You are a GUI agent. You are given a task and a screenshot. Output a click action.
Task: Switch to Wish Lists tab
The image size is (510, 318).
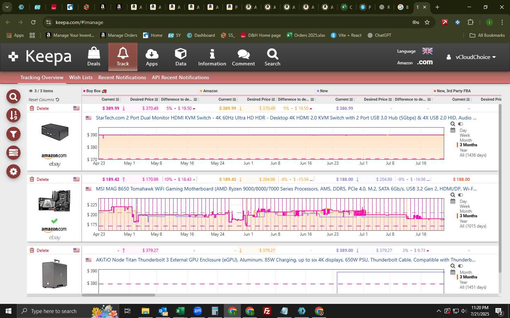coord(81,77)
